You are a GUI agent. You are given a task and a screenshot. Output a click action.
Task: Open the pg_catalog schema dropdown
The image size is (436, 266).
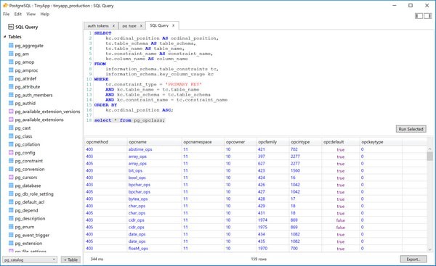30,259
